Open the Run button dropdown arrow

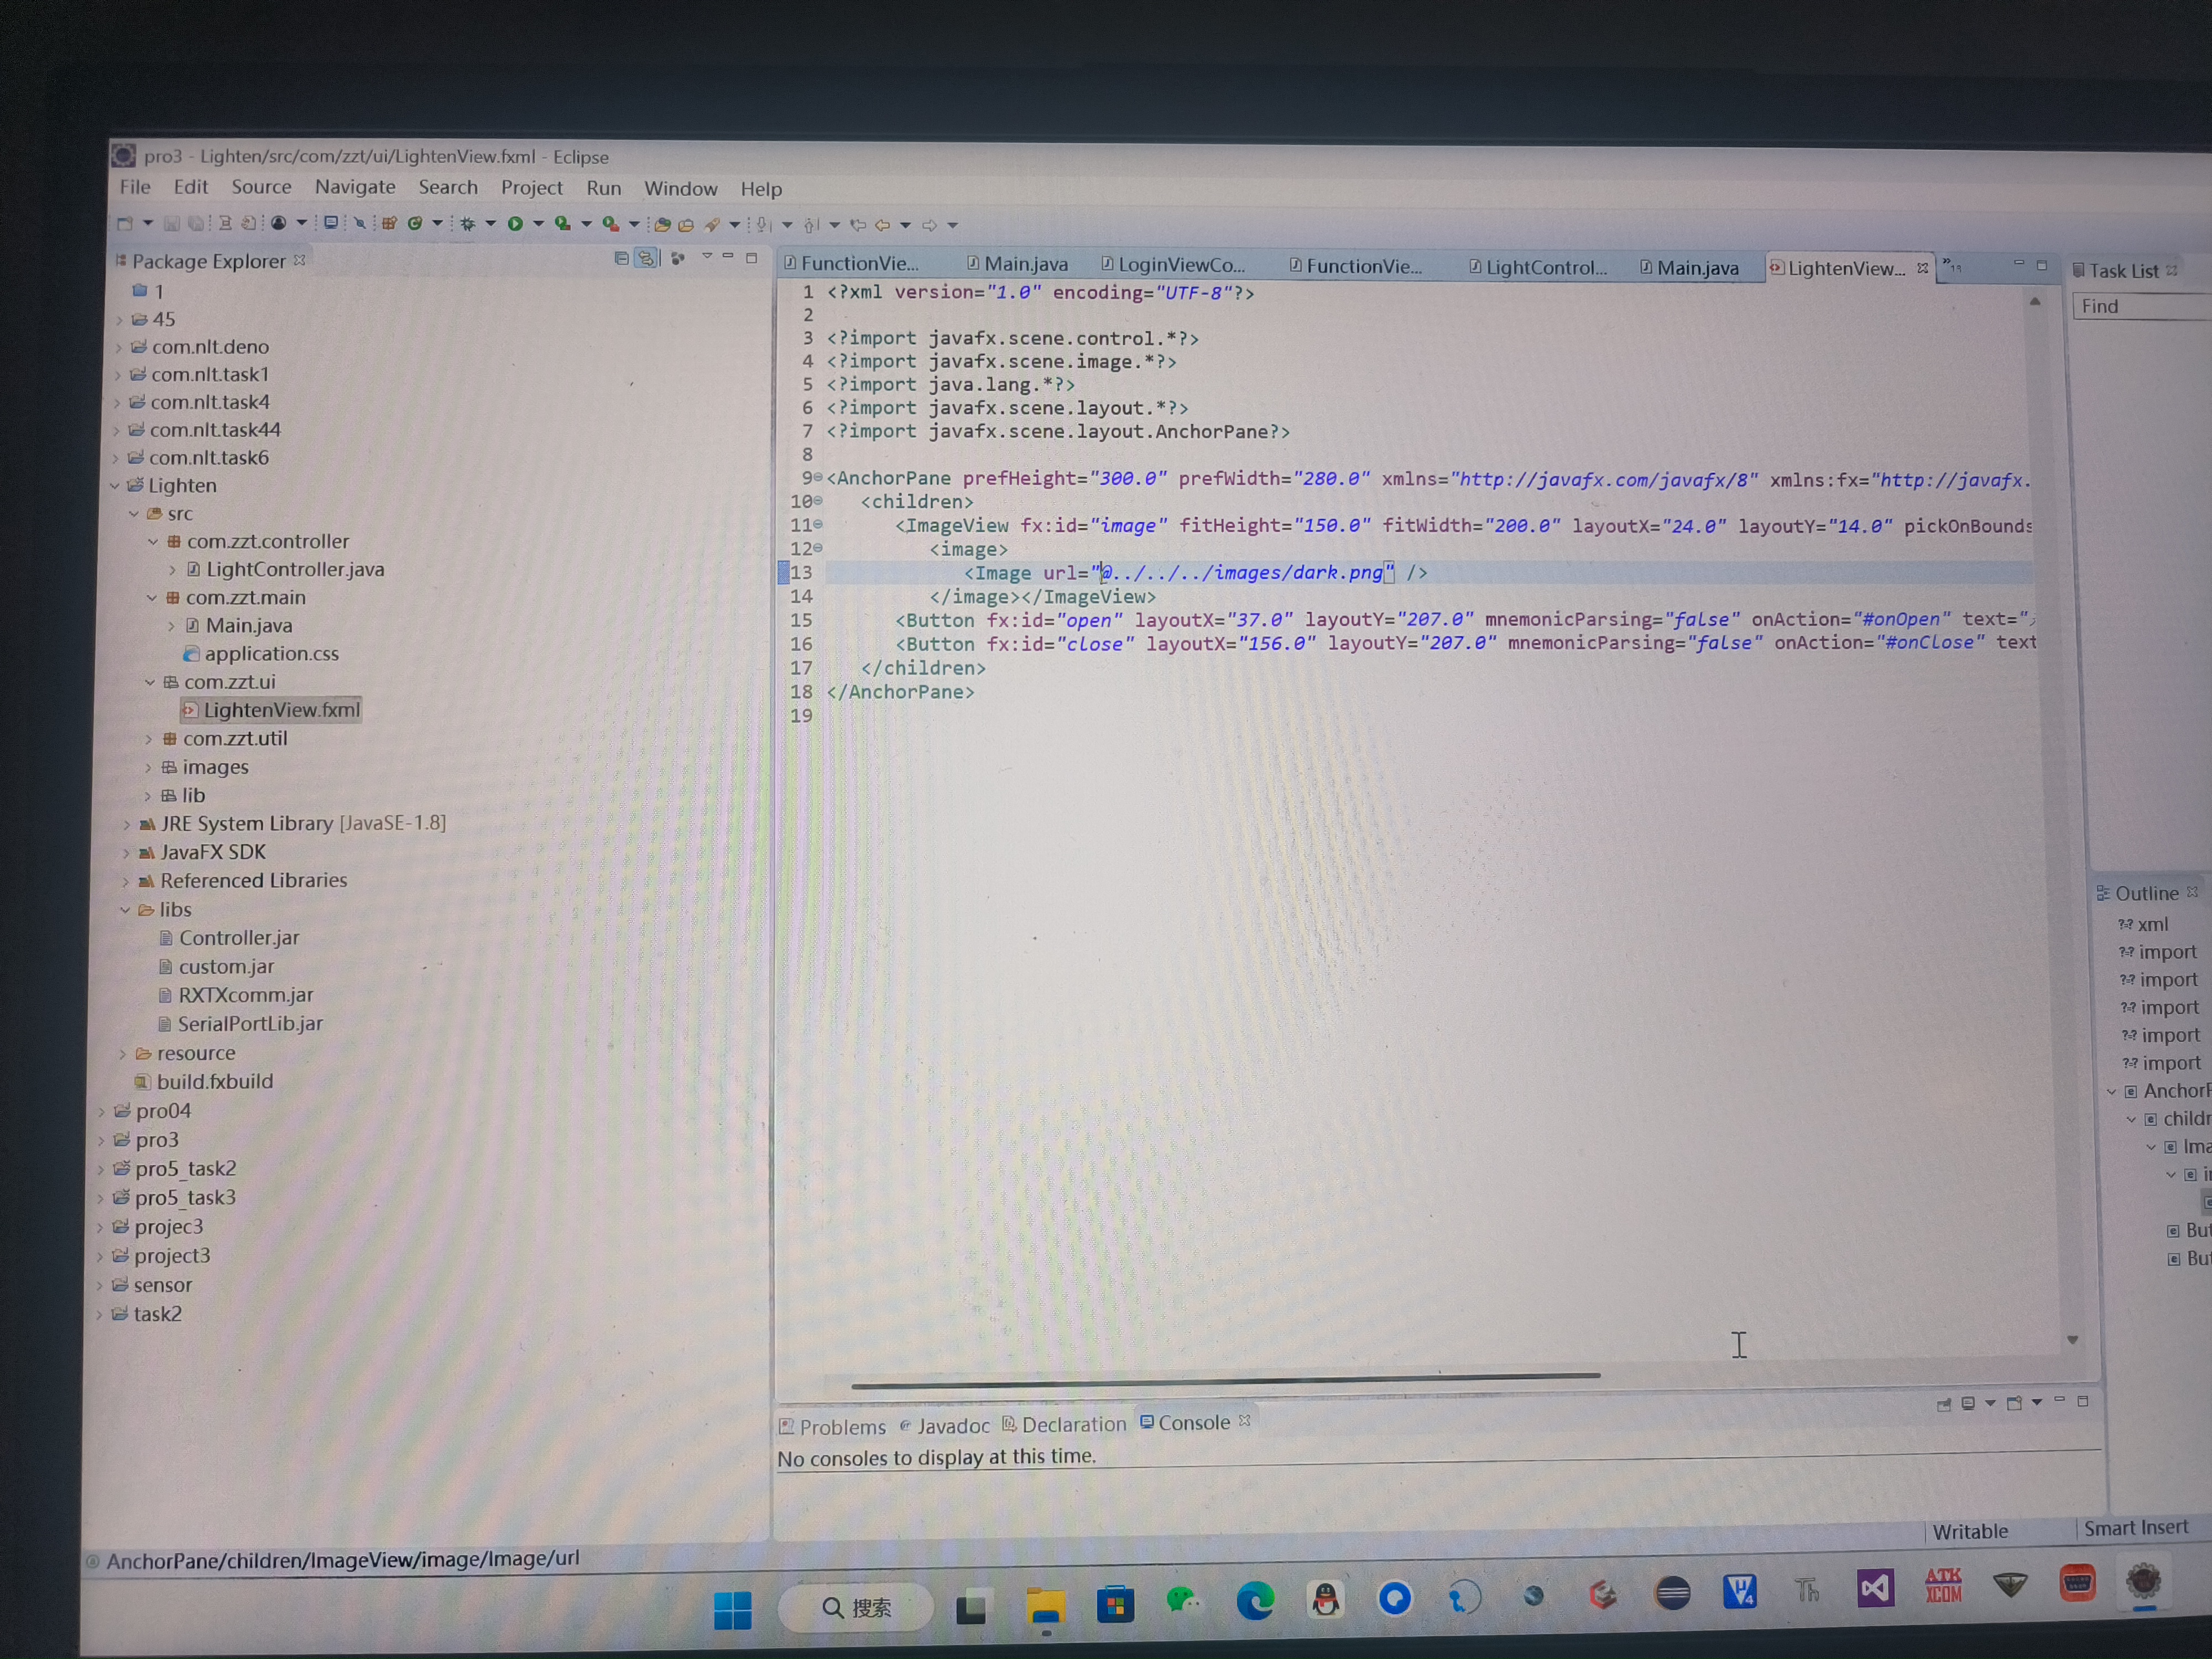pos(538,224)
